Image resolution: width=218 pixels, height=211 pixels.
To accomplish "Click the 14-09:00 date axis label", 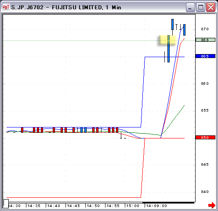I will point(156,206).
